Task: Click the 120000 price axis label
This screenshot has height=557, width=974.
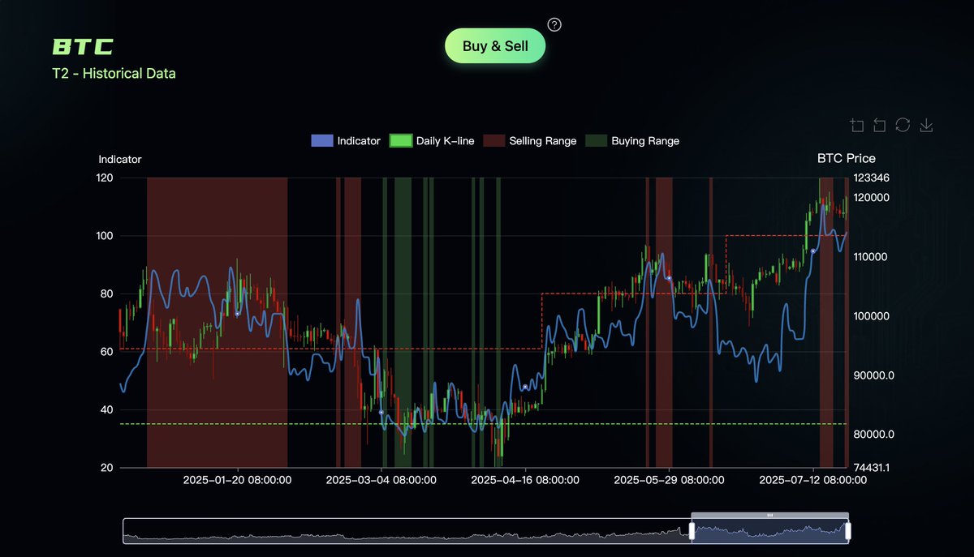Action: tap(873, 198)
